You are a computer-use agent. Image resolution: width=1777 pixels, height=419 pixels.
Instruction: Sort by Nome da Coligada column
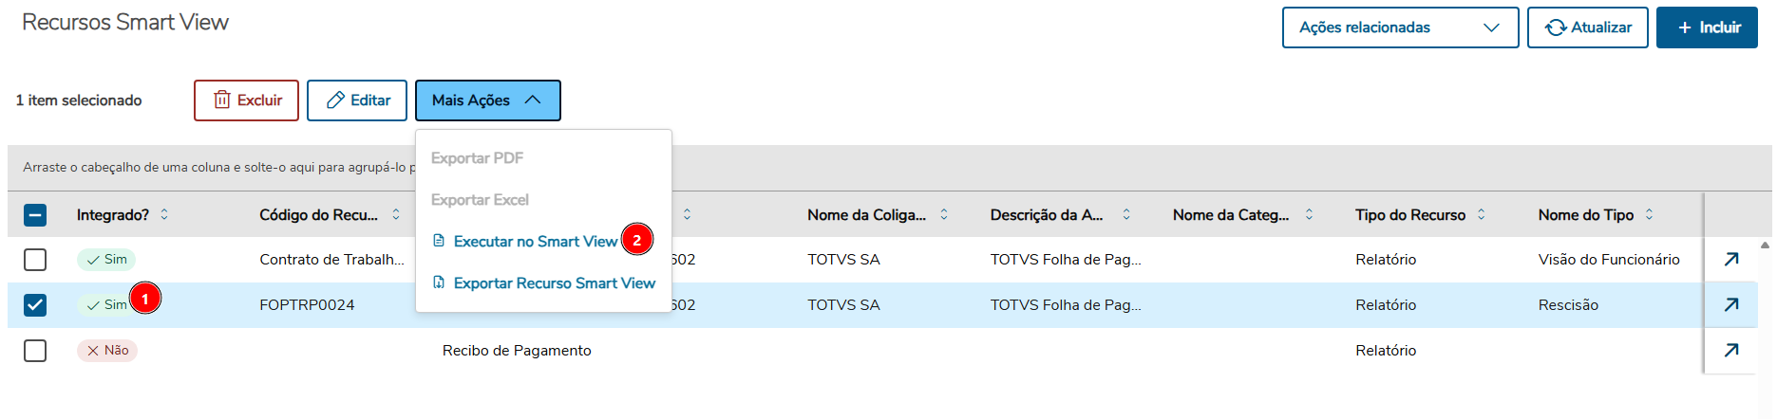(944, 214)
